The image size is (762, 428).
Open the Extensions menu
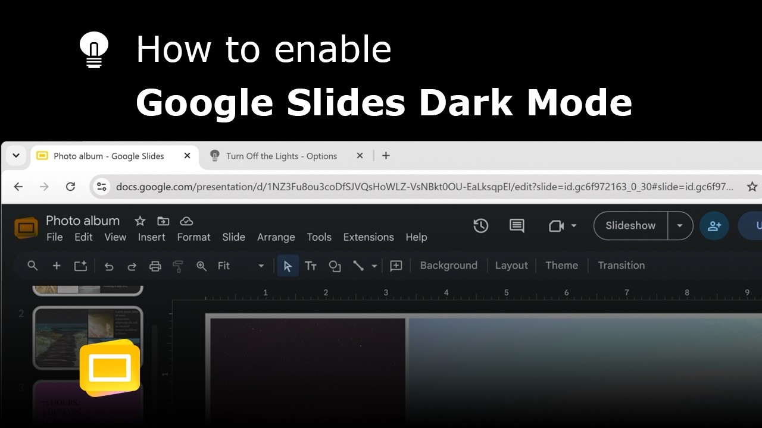(x=368, y=237)
